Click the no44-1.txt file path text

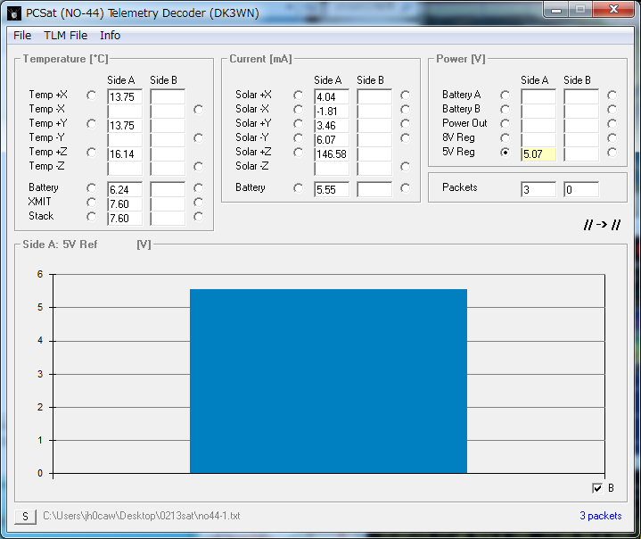(142, 516)
